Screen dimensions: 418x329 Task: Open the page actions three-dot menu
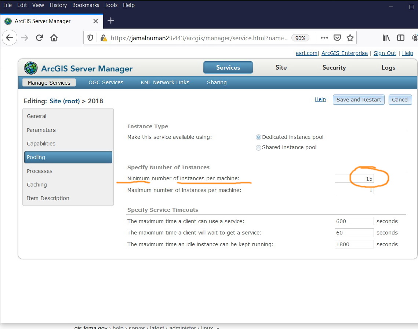324,38
